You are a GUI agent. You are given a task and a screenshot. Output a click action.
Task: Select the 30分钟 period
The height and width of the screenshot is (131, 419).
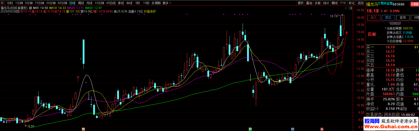51,3
